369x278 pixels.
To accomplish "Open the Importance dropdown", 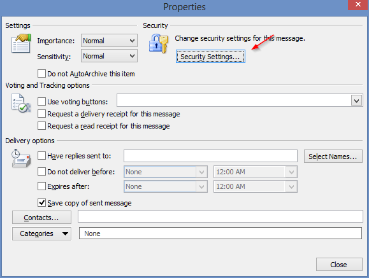I will [109, 41].
